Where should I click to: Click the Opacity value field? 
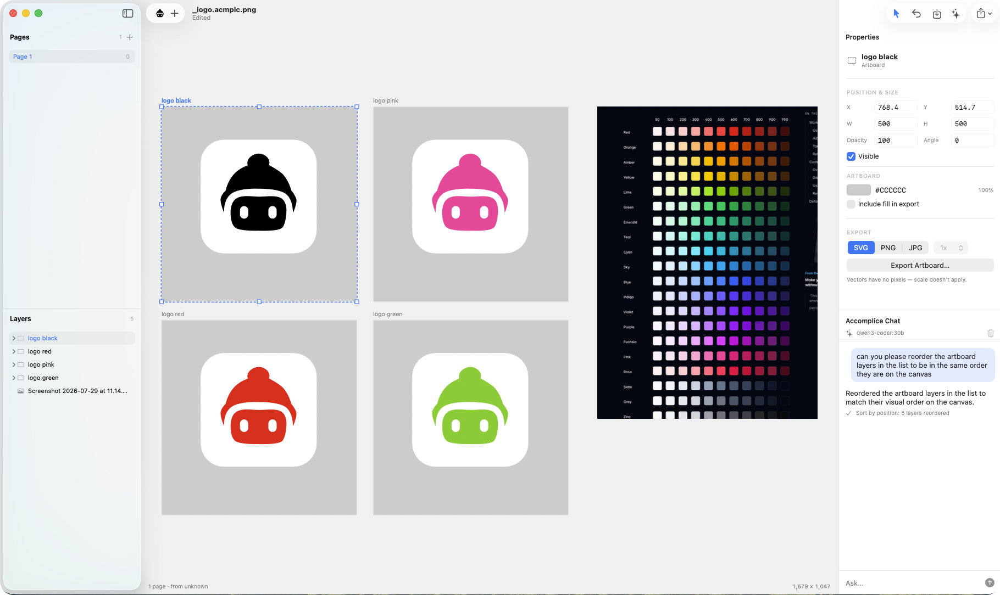[x=896, y=141]
